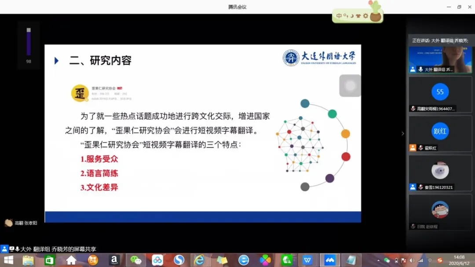Open the cartoon-avatar participant tile 日院 赵依程
The width and height of the screenshot is (475, 267).
tap(440, 210)
